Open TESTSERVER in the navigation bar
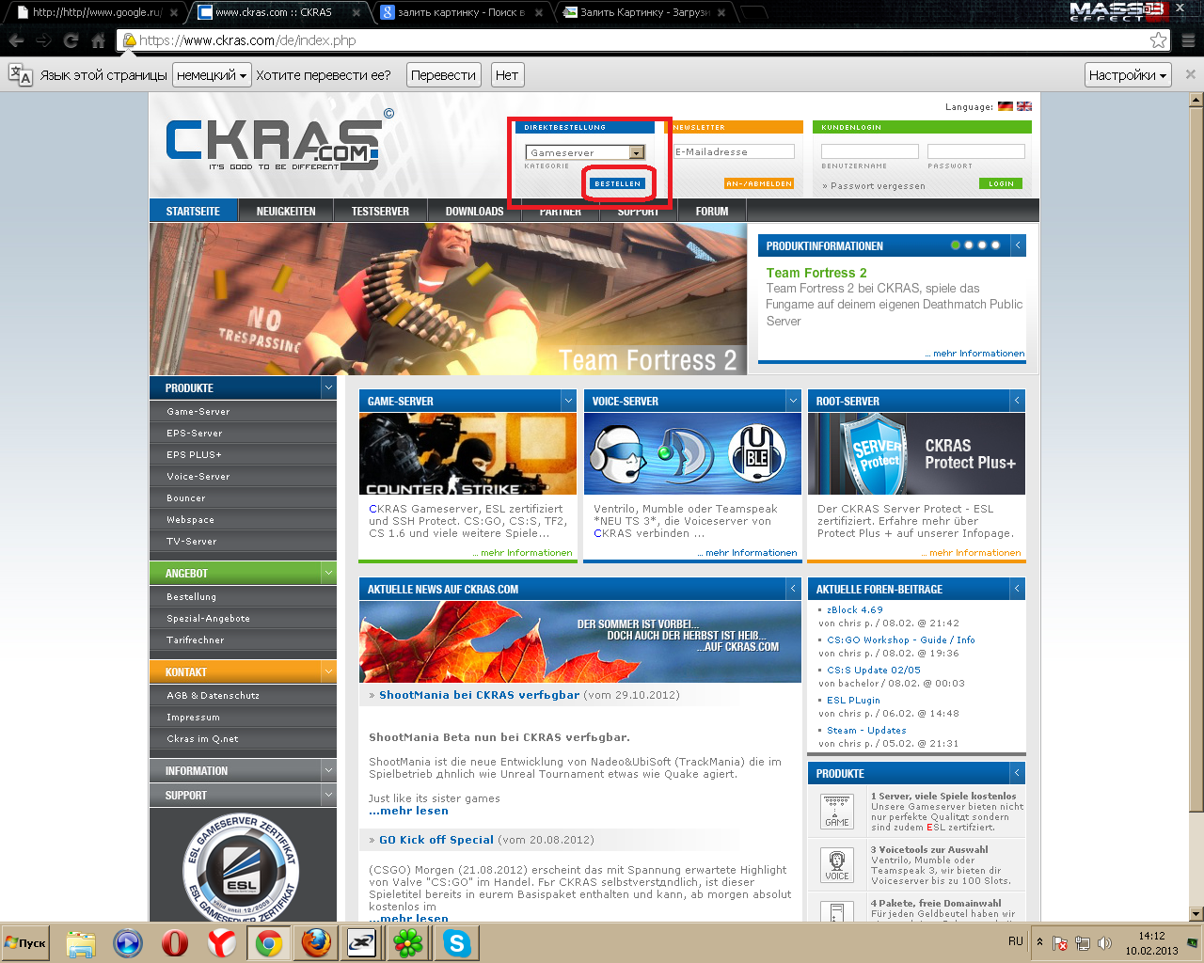Screen dimensions: 1204x963 click(380, 211)
